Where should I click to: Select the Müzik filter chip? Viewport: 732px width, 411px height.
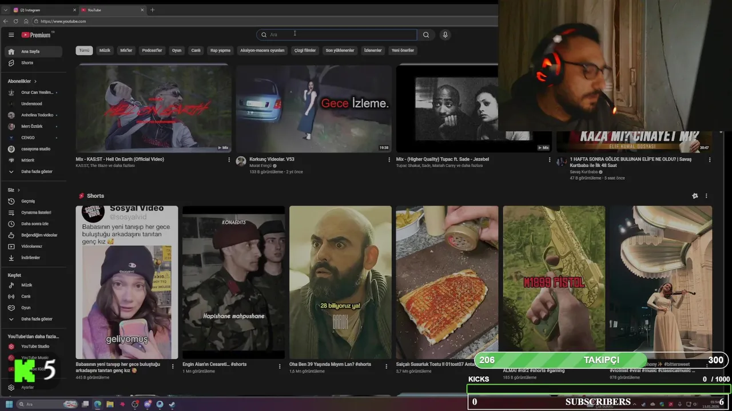tap(105, 50)
